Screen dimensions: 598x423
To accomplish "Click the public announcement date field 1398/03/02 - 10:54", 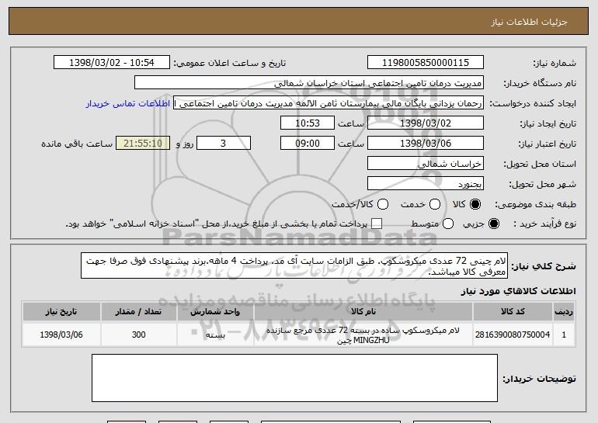I will point(112,63).
